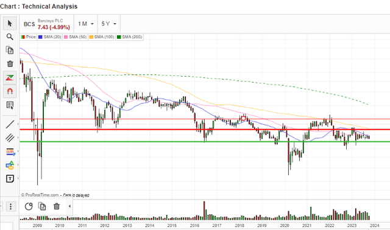Click the 7.43 (-4.99%) price quote
The image size is (390, 230).
click(x=54, y=27)
